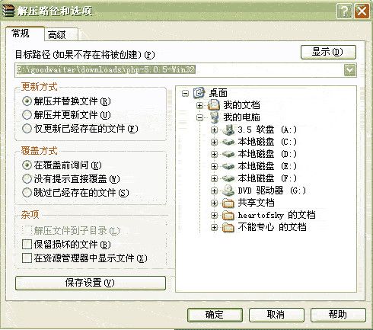Viewport: 373px width, 330px height.
Task: Expand the 本地磁盘 (C:) node
Action: pyautogui.click(x=214, y=142)
